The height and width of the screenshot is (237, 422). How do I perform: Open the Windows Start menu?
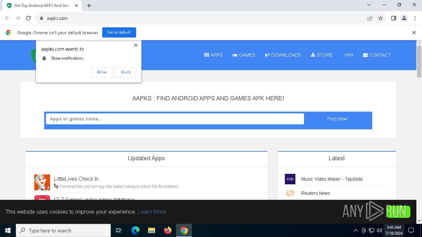[x=8, y=230]
